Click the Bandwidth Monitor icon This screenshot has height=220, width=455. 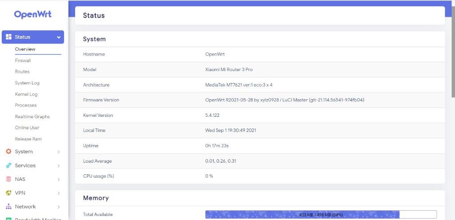[8, 218]
